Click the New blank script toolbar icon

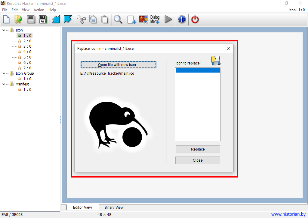[x=6, y=20]
